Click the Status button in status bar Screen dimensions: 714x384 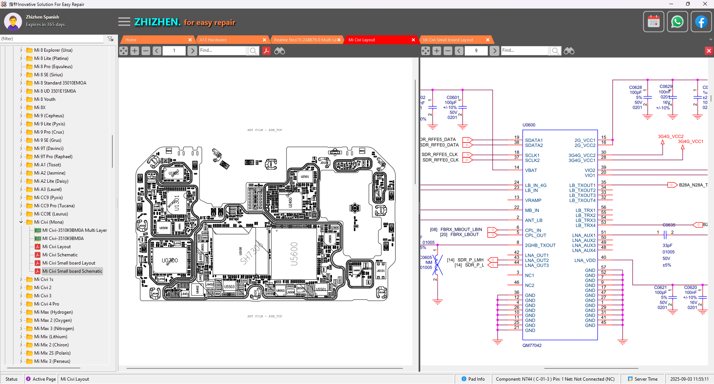12,379
